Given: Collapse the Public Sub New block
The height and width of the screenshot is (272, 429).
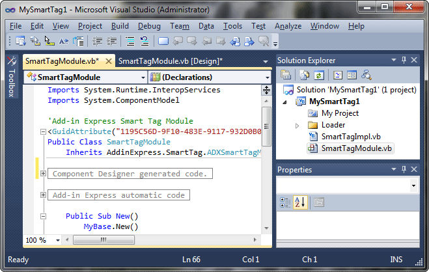Looking at the screenshot, I should point(43,216).
